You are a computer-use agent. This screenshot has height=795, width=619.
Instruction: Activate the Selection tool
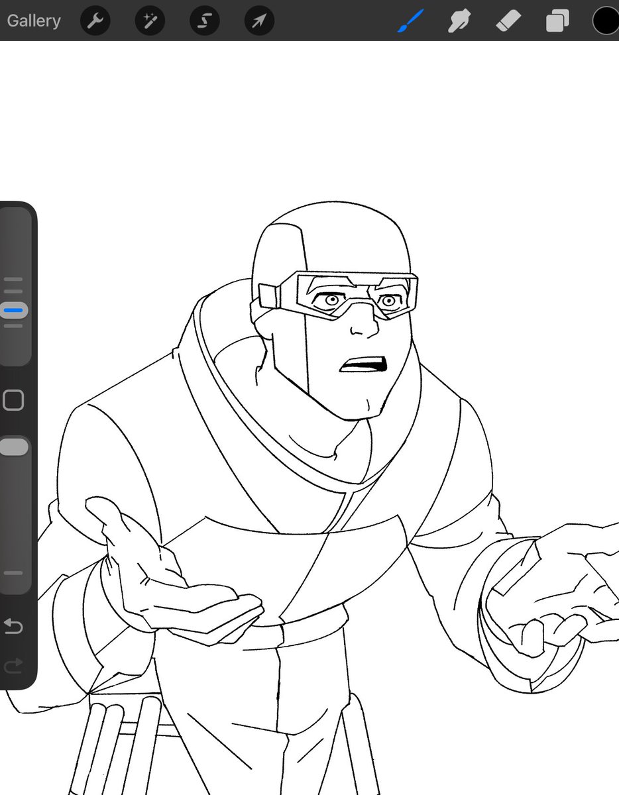point(205,21)
